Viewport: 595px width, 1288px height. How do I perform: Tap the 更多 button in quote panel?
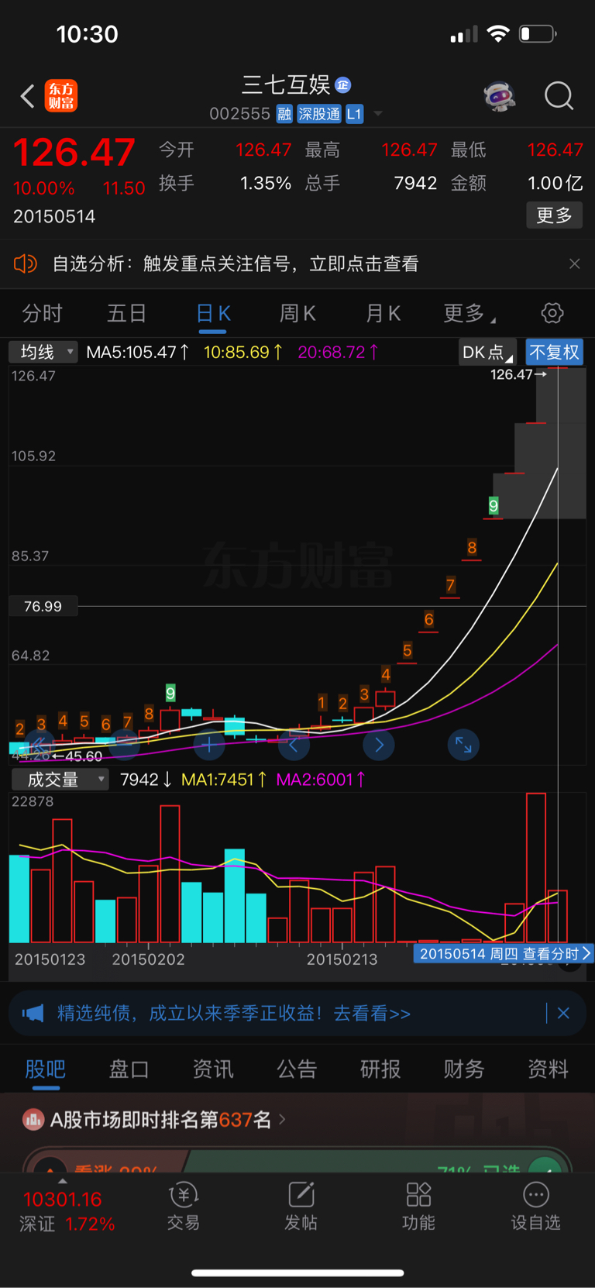tap(555, 215)
